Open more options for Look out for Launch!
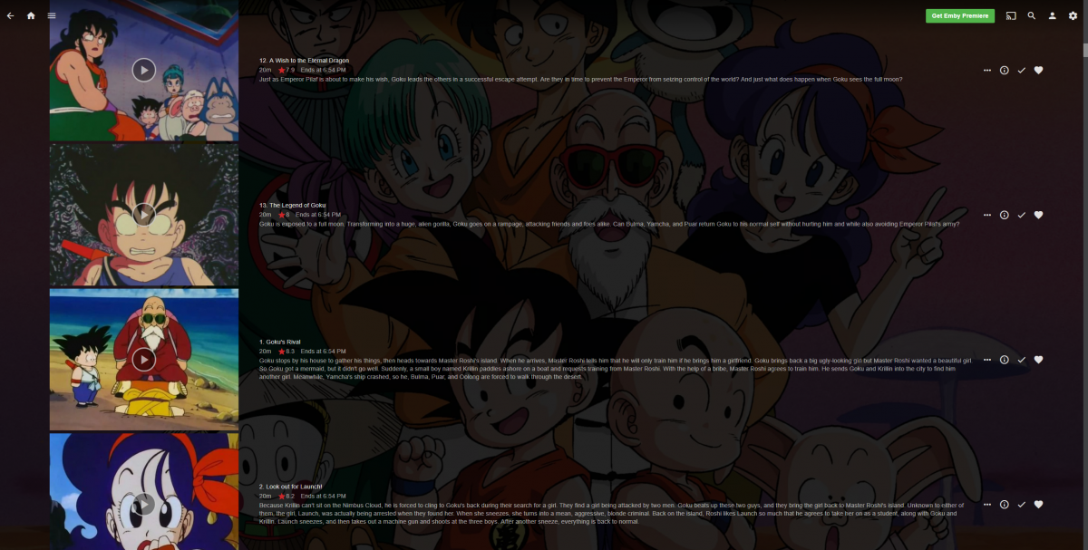The image size is (1088, 550). pyautogui.click(x=986, y=505)
